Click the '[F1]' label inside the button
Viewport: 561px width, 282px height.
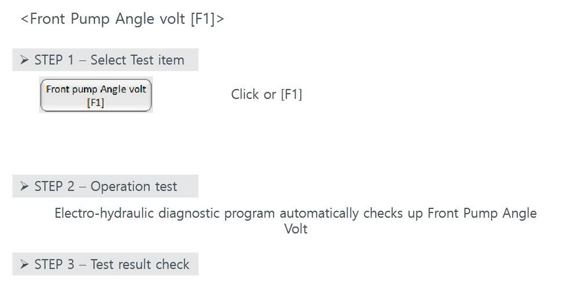96,103
